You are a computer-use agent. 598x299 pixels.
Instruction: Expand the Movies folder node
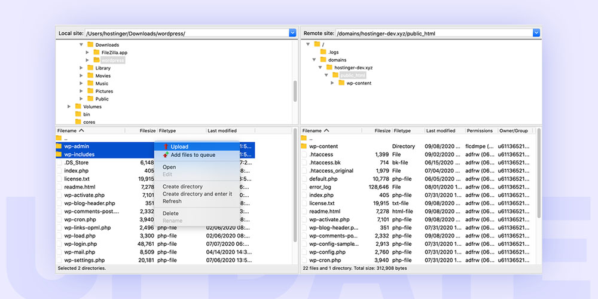click(x=81, y=75)
